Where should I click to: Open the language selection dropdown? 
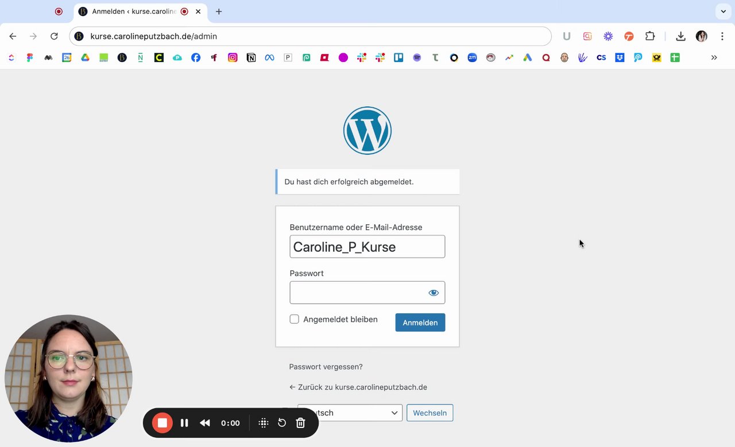coord(350,413)
